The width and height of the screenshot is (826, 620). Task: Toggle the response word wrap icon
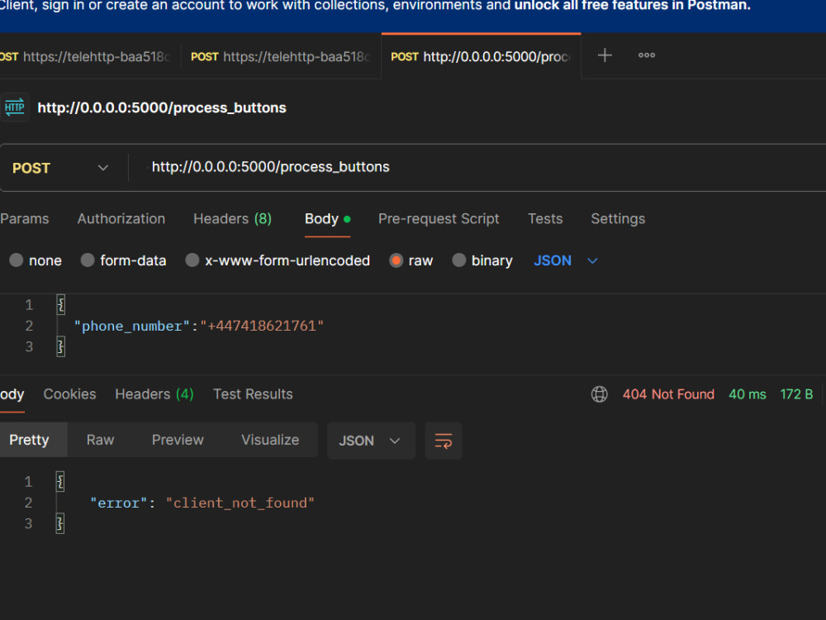[444, 441]
